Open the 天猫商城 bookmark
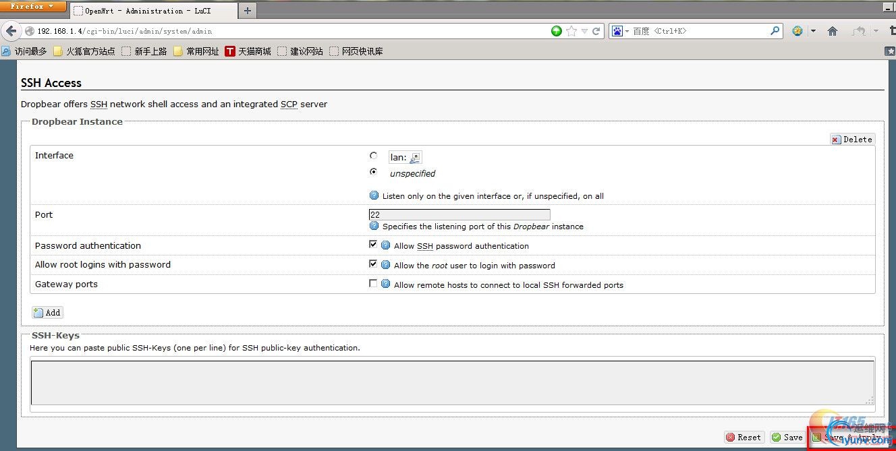 [x=248, y=51]
